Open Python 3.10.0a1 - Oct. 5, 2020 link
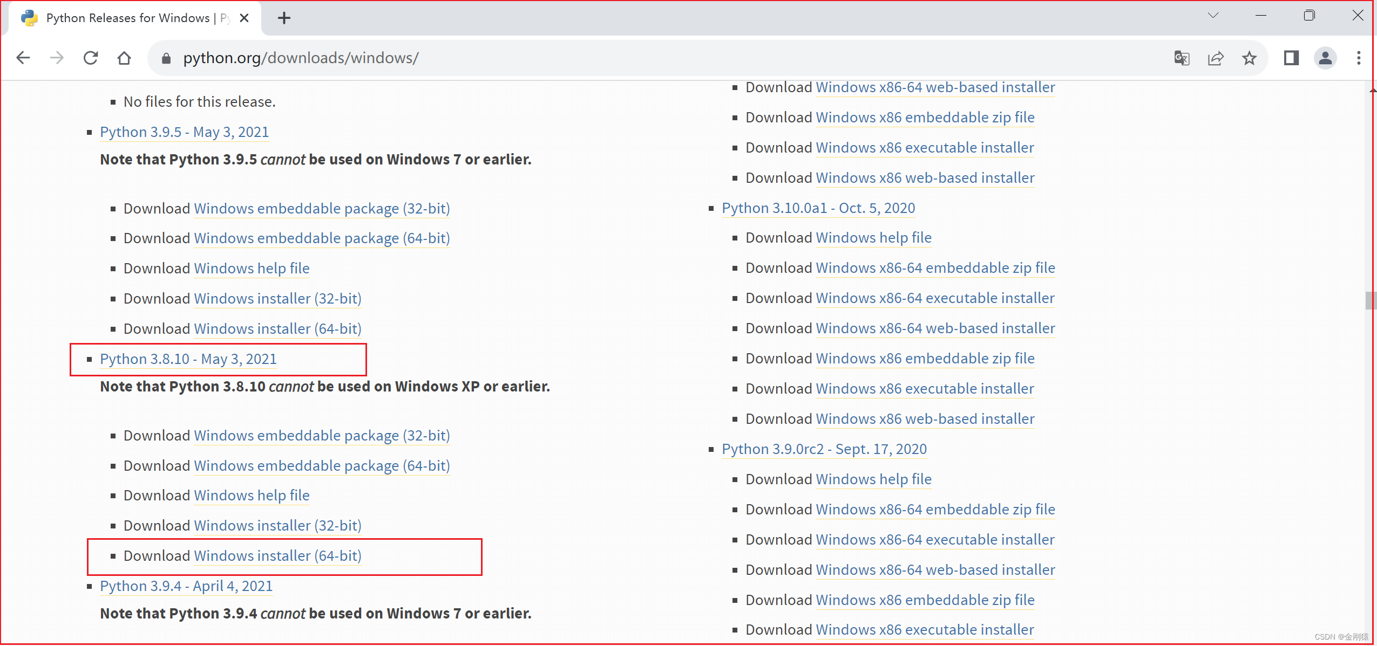Viewport: 1377px width, 646px height. (x=818, y=208)
